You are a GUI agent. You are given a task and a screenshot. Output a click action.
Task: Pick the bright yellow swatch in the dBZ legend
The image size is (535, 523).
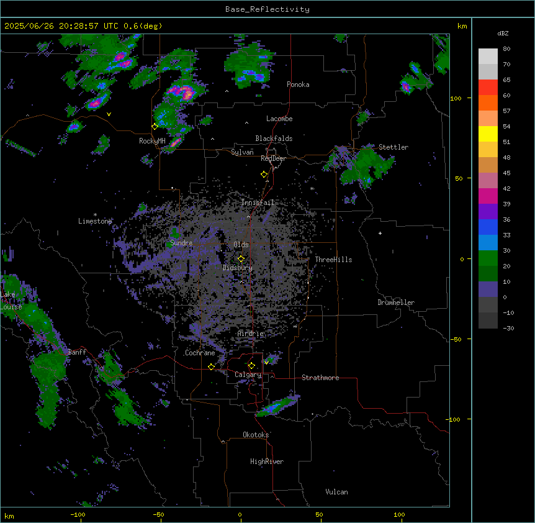pyautogui.click(x=488, y=134)
